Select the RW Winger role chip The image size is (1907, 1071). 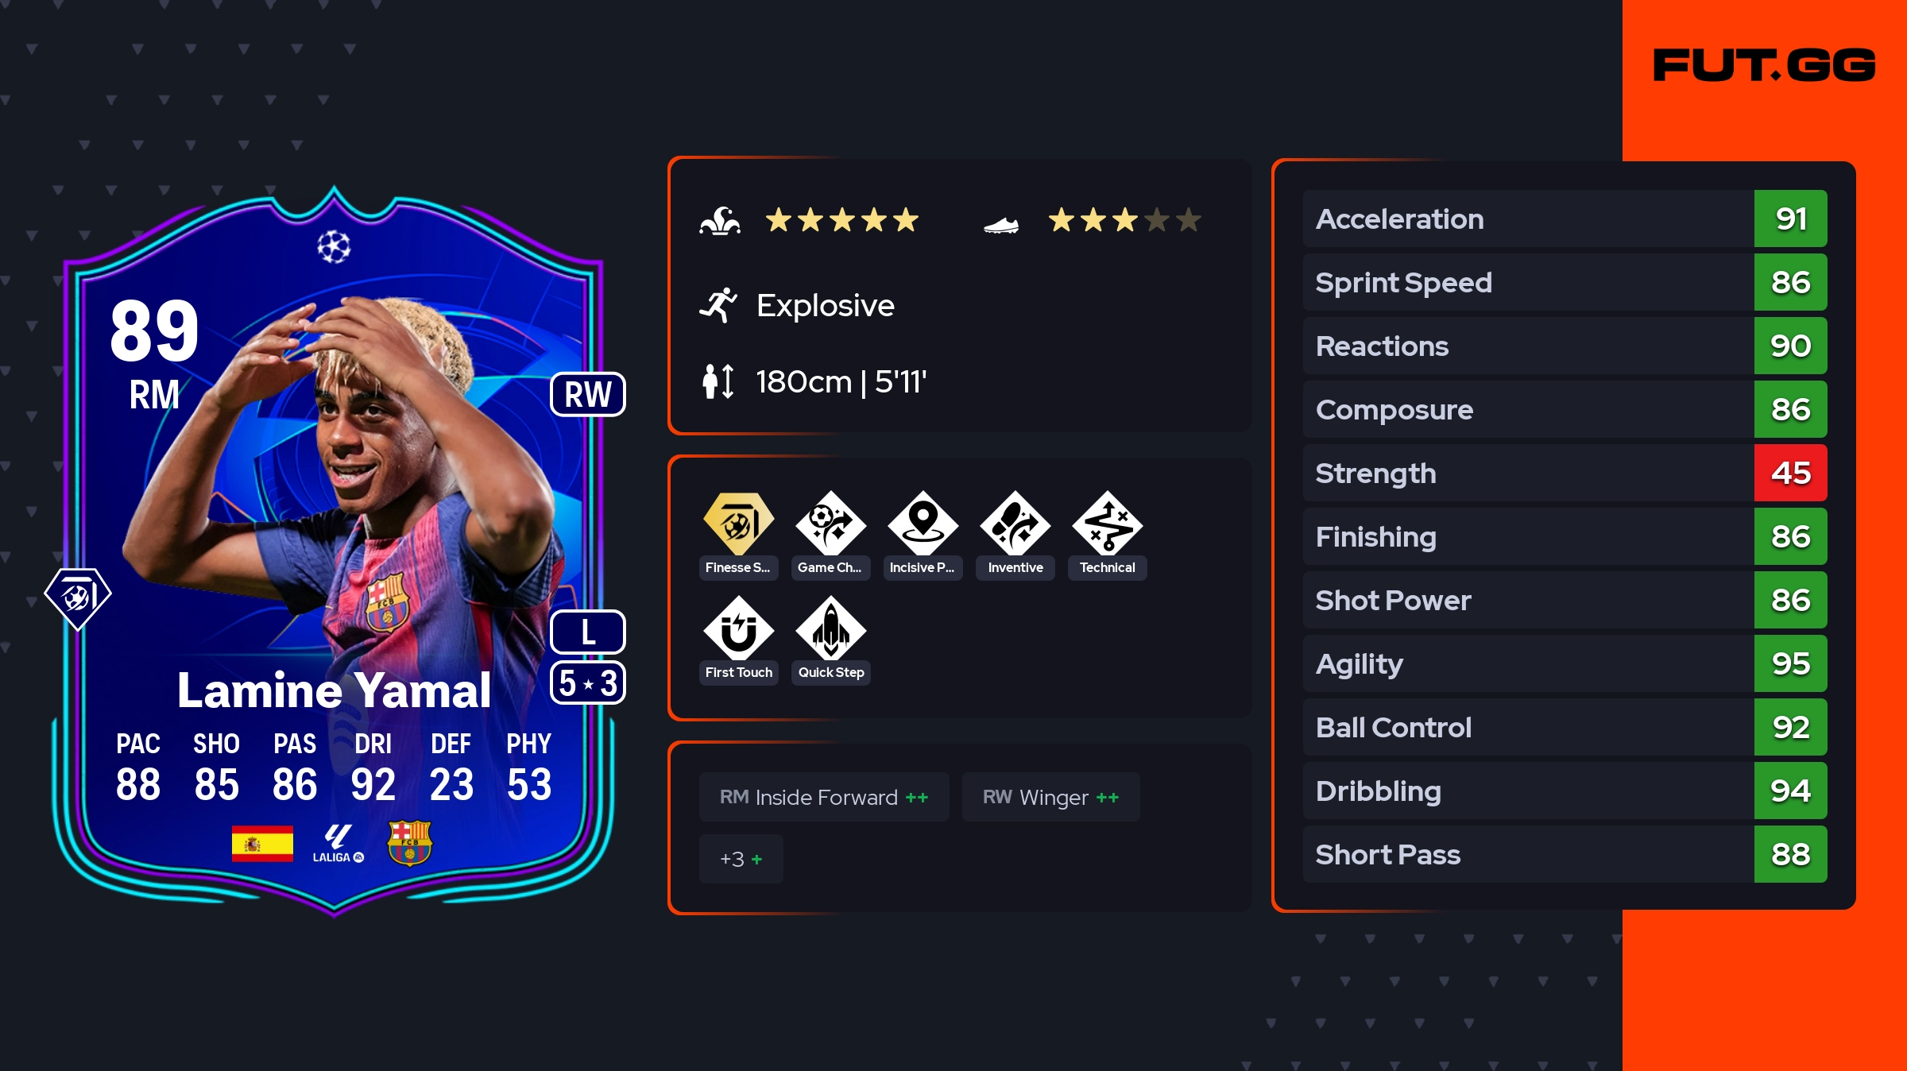coord(1050,797)
